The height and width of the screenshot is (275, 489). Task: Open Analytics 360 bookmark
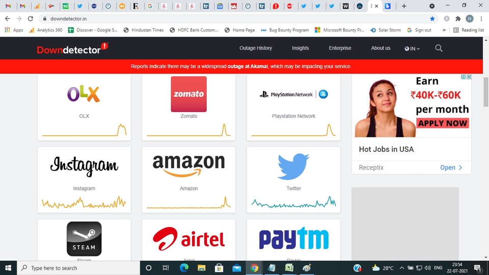click(x=45, y=30)
